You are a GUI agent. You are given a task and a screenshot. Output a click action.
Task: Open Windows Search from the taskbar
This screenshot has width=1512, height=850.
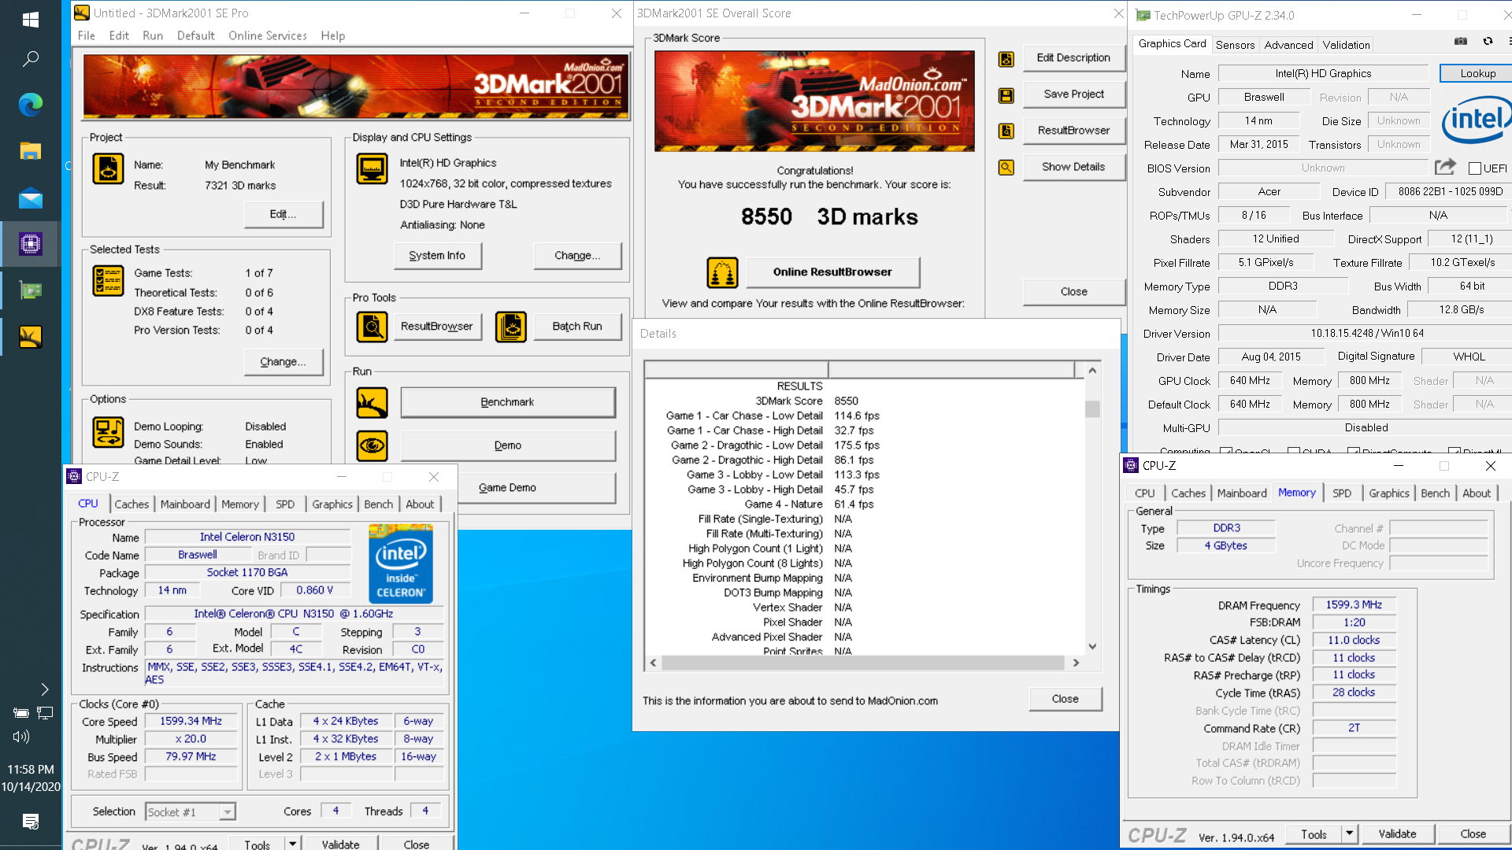click(31, 59)
